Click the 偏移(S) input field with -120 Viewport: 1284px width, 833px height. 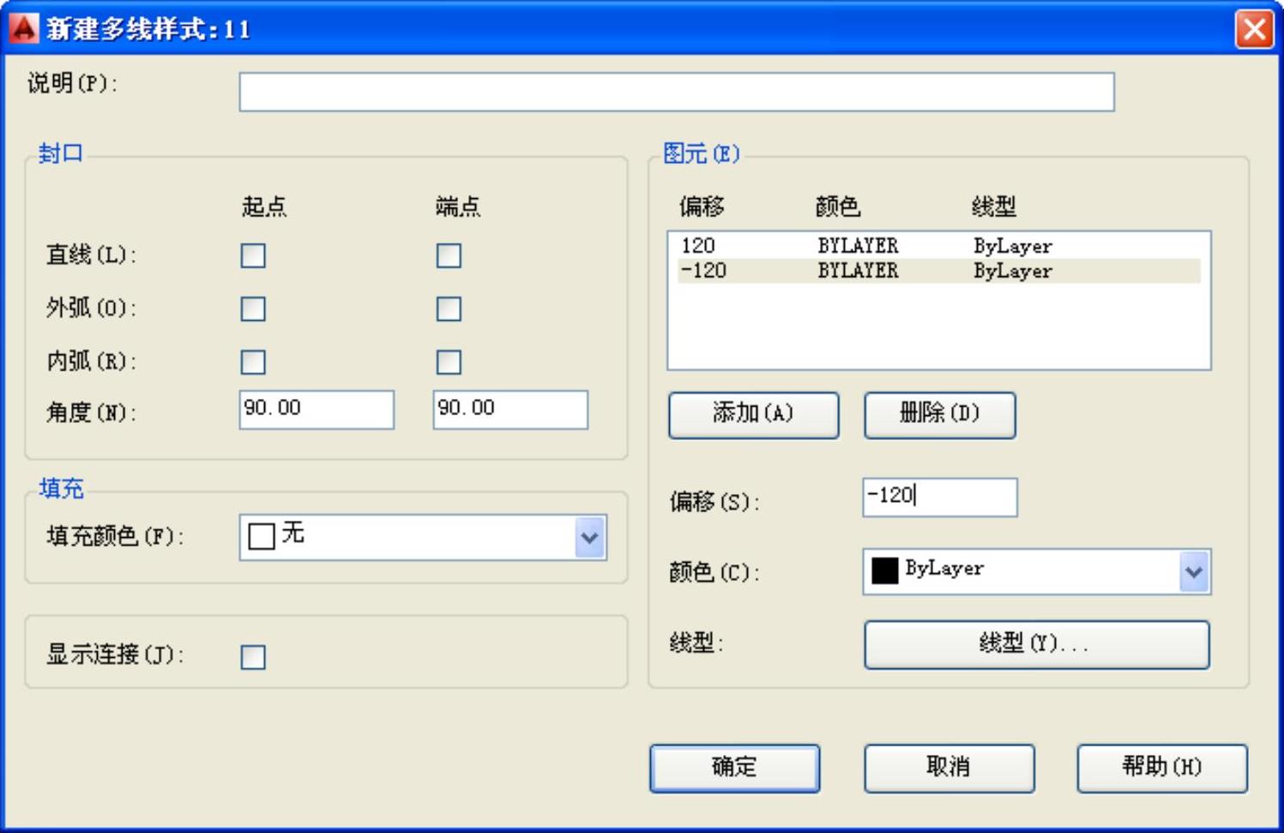[940, 498]
